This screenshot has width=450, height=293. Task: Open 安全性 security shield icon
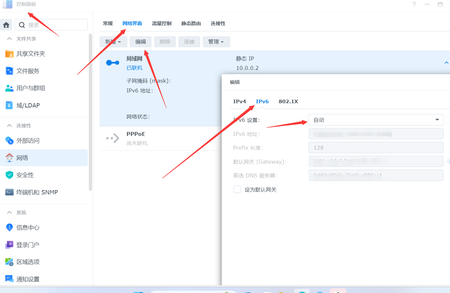[x=9, y=175]
